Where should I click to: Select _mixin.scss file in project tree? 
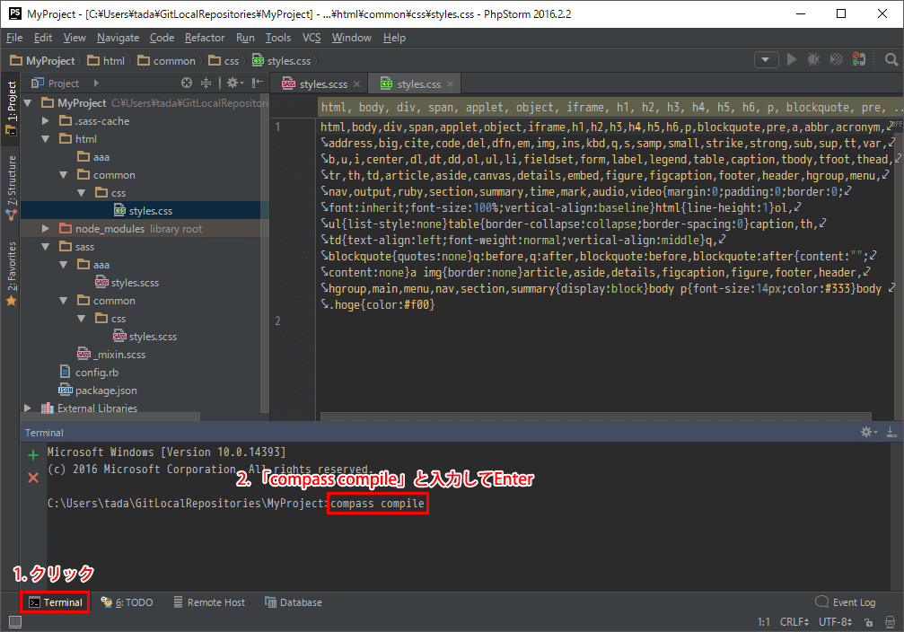118,355
